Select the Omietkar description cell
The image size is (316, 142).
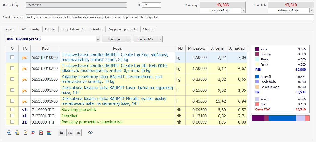point(118,116)
